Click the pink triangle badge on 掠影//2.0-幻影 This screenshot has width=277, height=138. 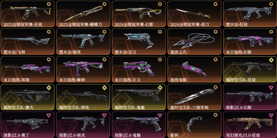tap(271, 88)
